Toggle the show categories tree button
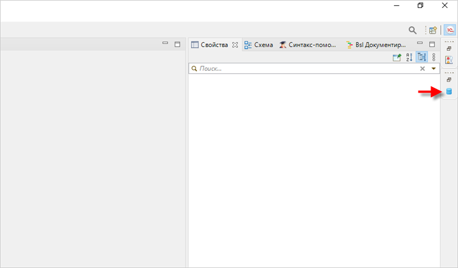This screenshot has width=458, height=268. 421,57
